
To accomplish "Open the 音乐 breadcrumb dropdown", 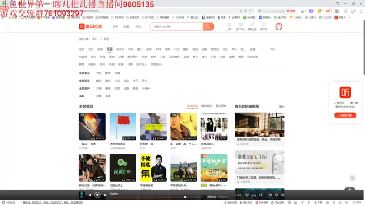I will (96, 39).
